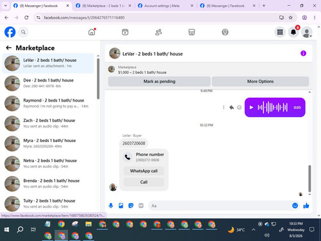This screenshot has width=321, height=241.
Task: React to the audio clip with emoji
Action: click(239, 107)
